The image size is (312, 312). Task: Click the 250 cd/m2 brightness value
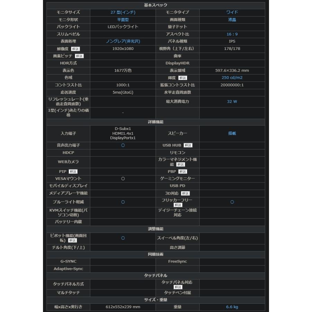click(x=232, y=78)
